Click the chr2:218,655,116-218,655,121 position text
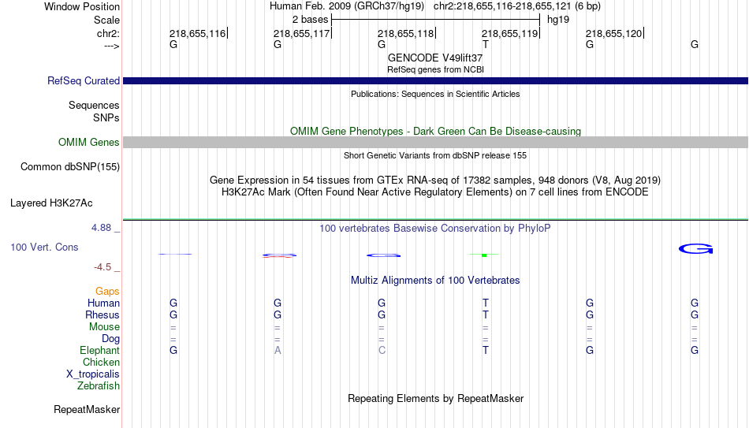This screenshot has height=428, width=749. [517, 6]
